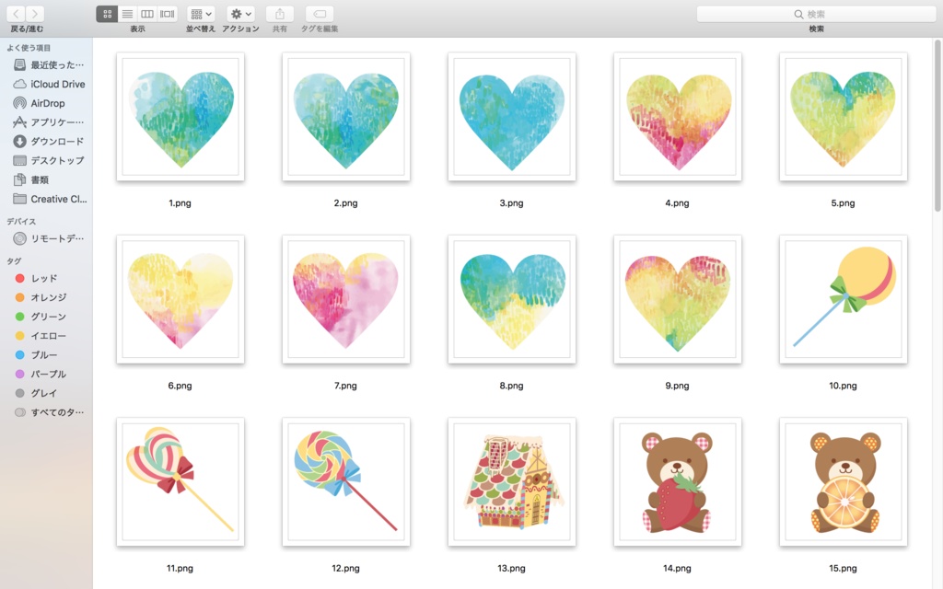Switch to icon grid view
Screen dimensions: 943x589
click(x=107, y=14)
